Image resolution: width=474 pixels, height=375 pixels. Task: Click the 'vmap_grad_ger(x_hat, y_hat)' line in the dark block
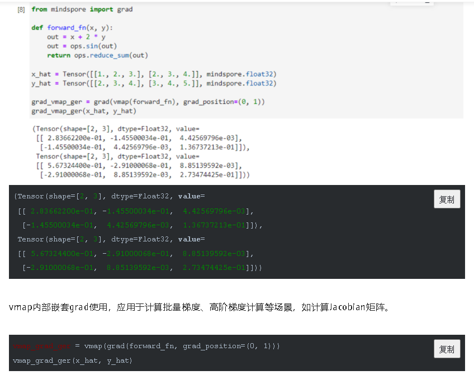pyautogui.click(x=73, y=360)
